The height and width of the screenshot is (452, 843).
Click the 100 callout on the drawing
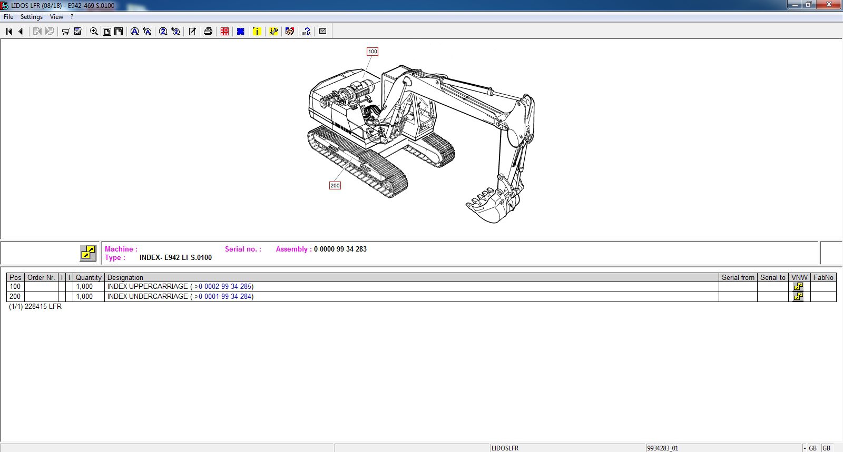coord(373,52)
